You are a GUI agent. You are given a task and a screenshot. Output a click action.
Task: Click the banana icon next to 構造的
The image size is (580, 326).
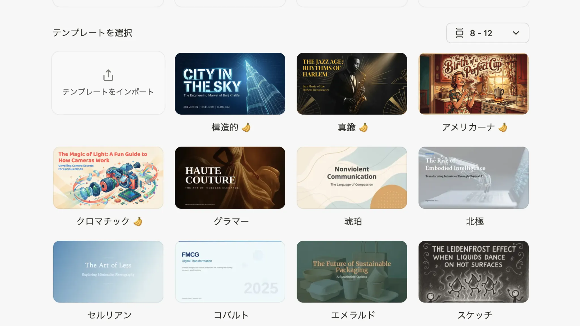tap(246, 127)
